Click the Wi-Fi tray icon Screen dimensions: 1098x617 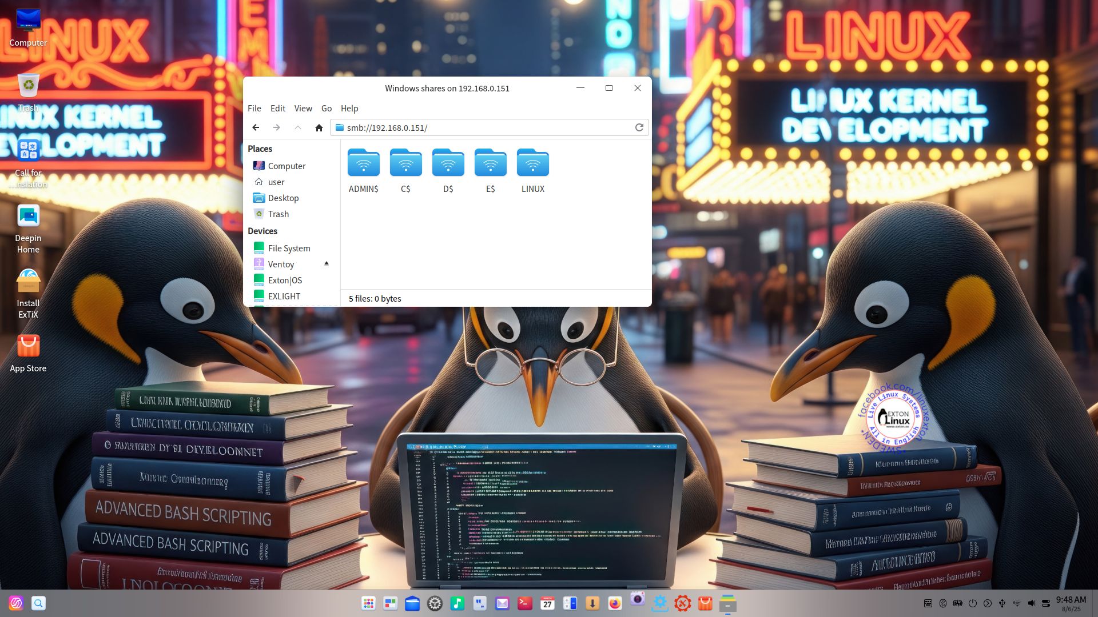(1017, 603)
